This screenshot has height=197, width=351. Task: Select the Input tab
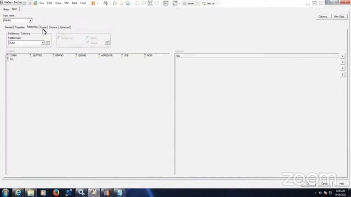[x=14, y=9]
